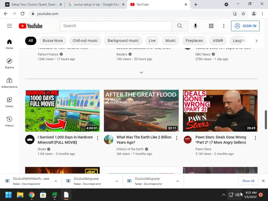Switch to the Google Search tab
The width and height of the screenshot is (268, 201).
click(x=96, y=4)
